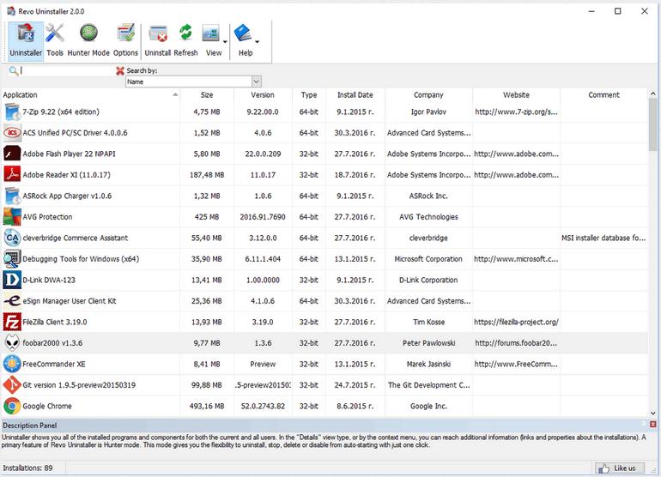
Task: Click the vertical scrollbar thumb
Action: 652,124
